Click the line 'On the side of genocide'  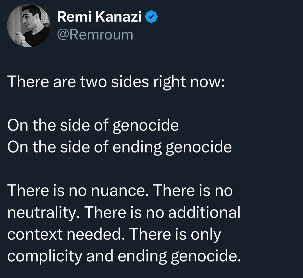[x=93, y=125]
